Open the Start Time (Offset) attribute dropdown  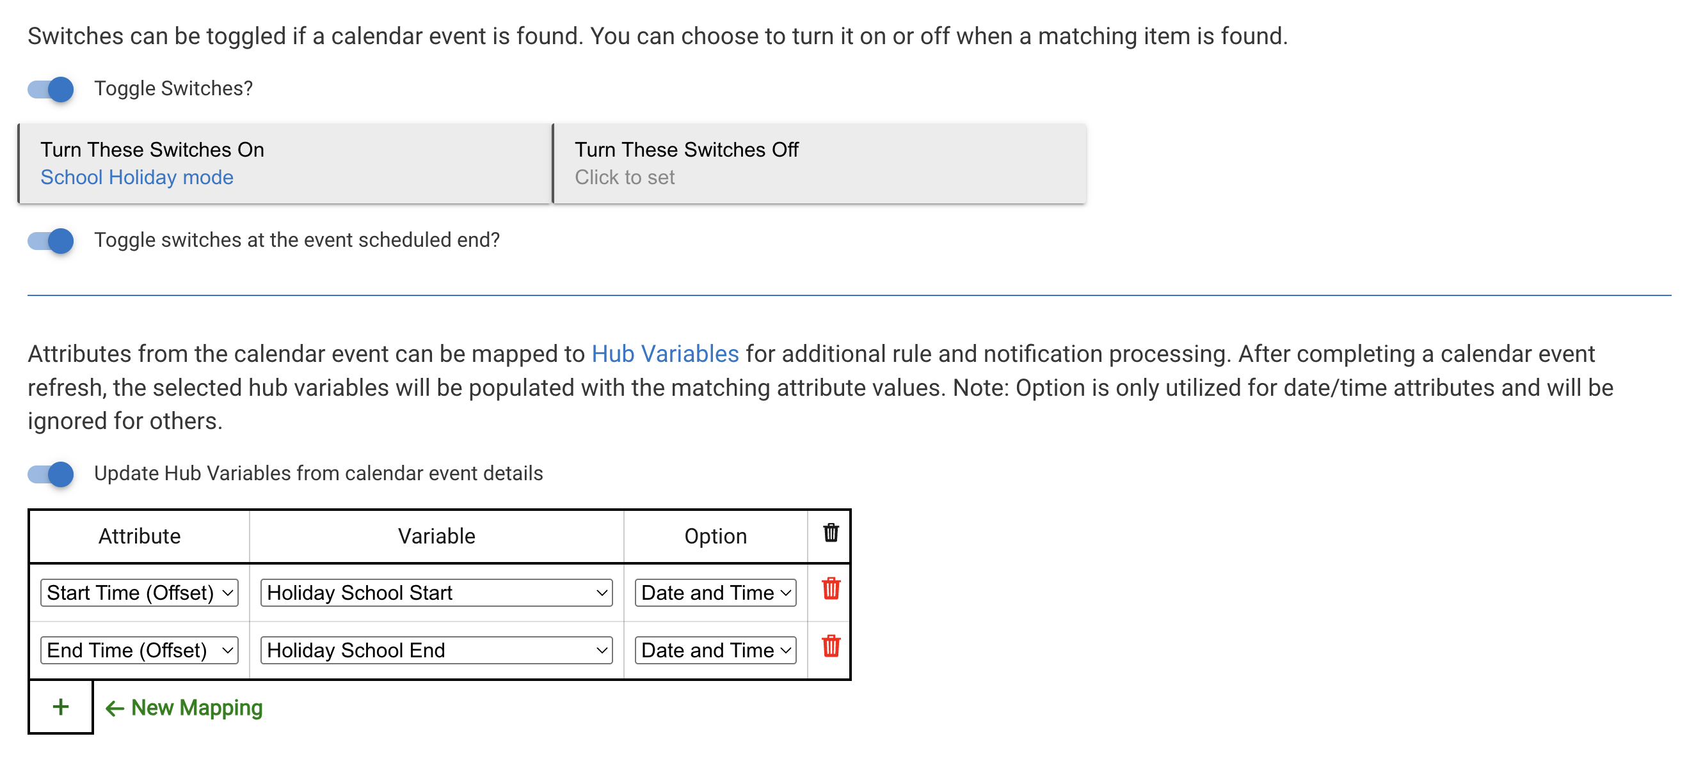point(140,593)
